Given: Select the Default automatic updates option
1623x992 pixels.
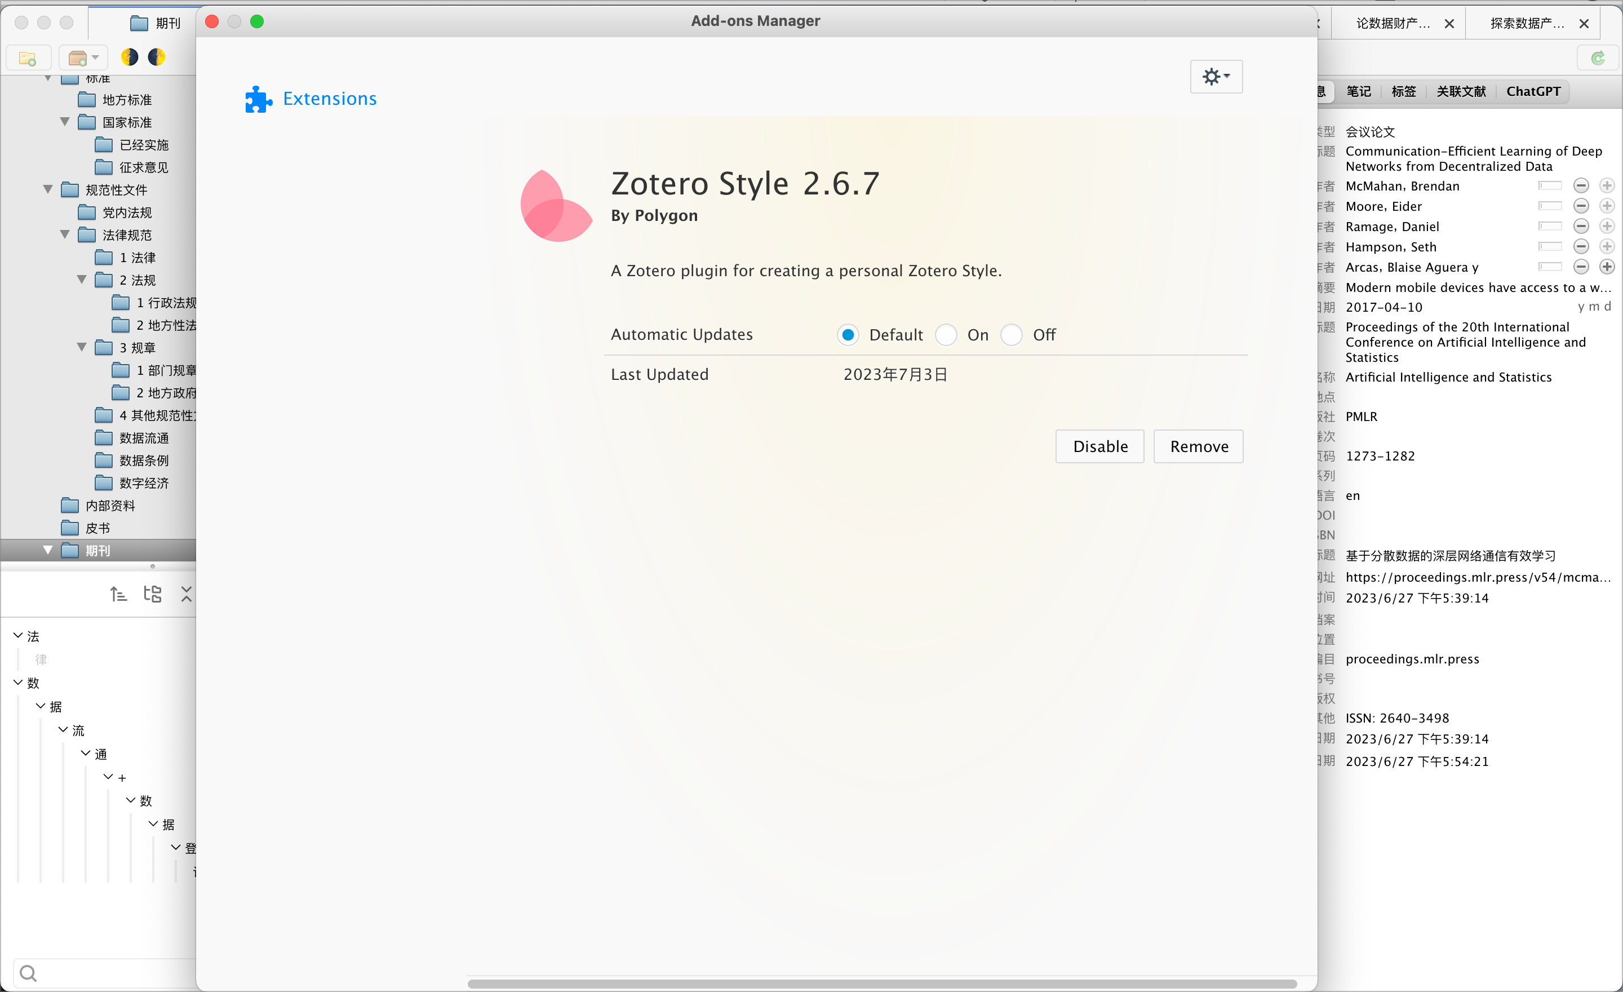Looking at the screenshot, I should click(x=847, y=335).
